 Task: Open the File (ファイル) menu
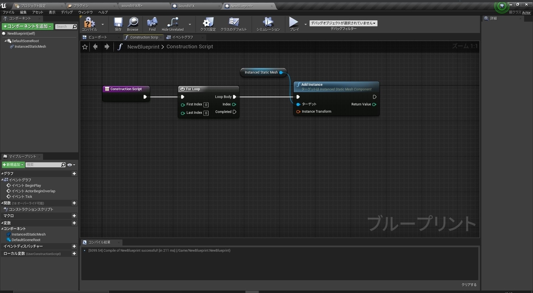(8, 12)
